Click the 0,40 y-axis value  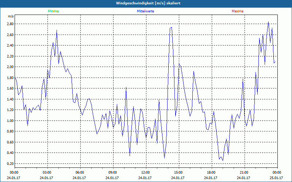pos(11,153)
